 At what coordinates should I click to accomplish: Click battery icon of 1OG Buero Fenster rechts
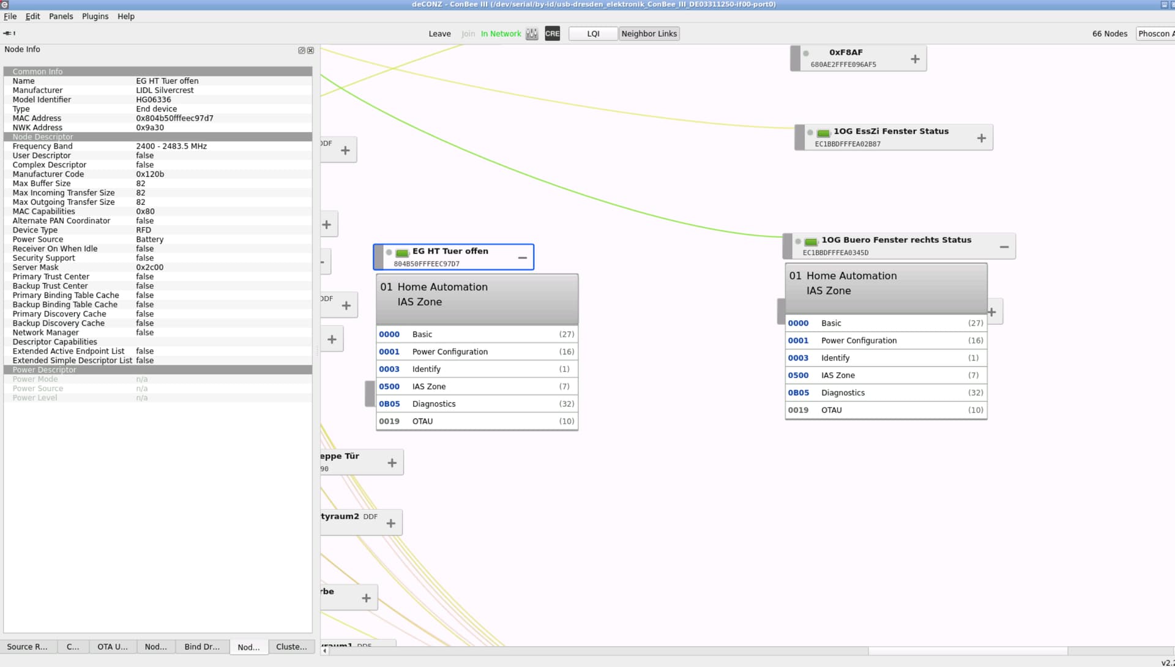pyautogui.click(x=811, y=242)
